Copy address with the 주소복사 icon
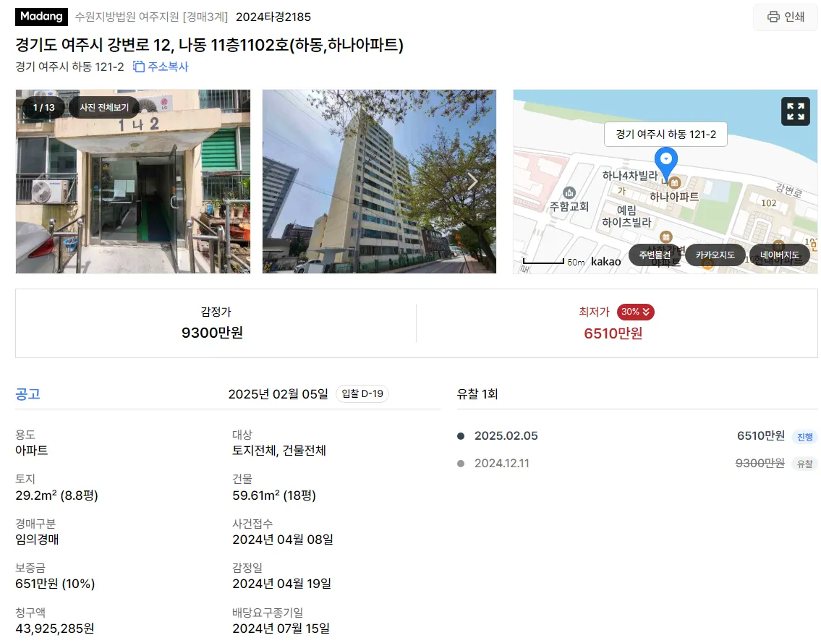This screenshot has width=821, height=643. (138, 67)
